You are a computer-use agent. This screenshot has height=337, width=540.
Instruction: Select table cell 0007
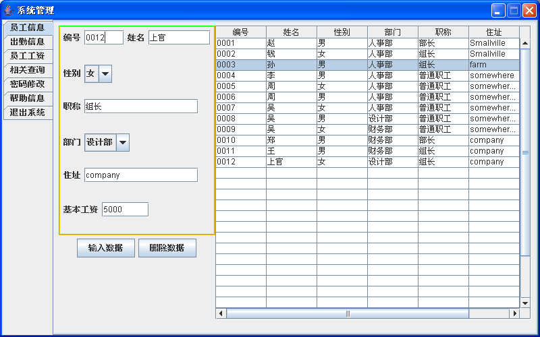point(241,108)
